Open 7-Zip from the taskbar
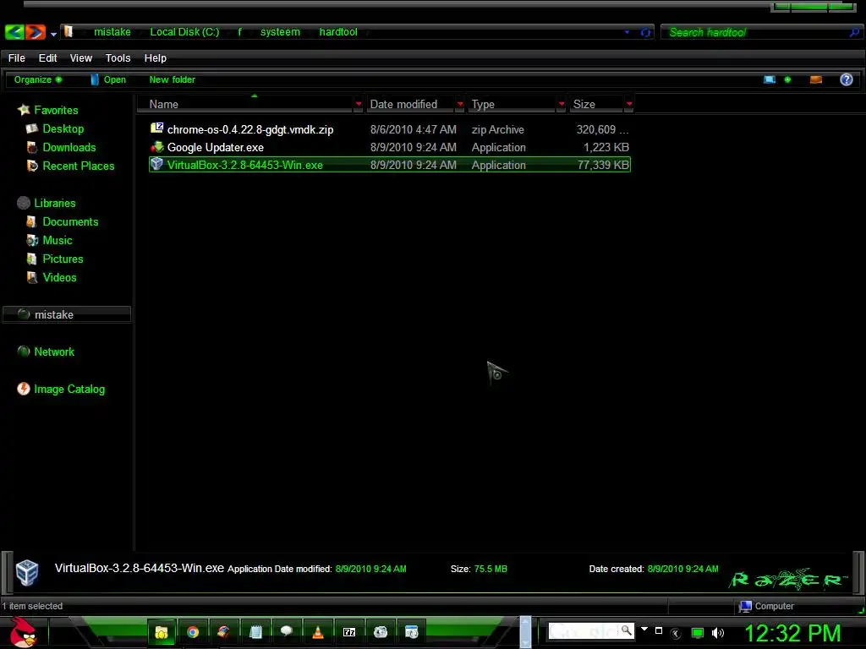This screenshot has width=866, height=649. [x=349, y=632]
